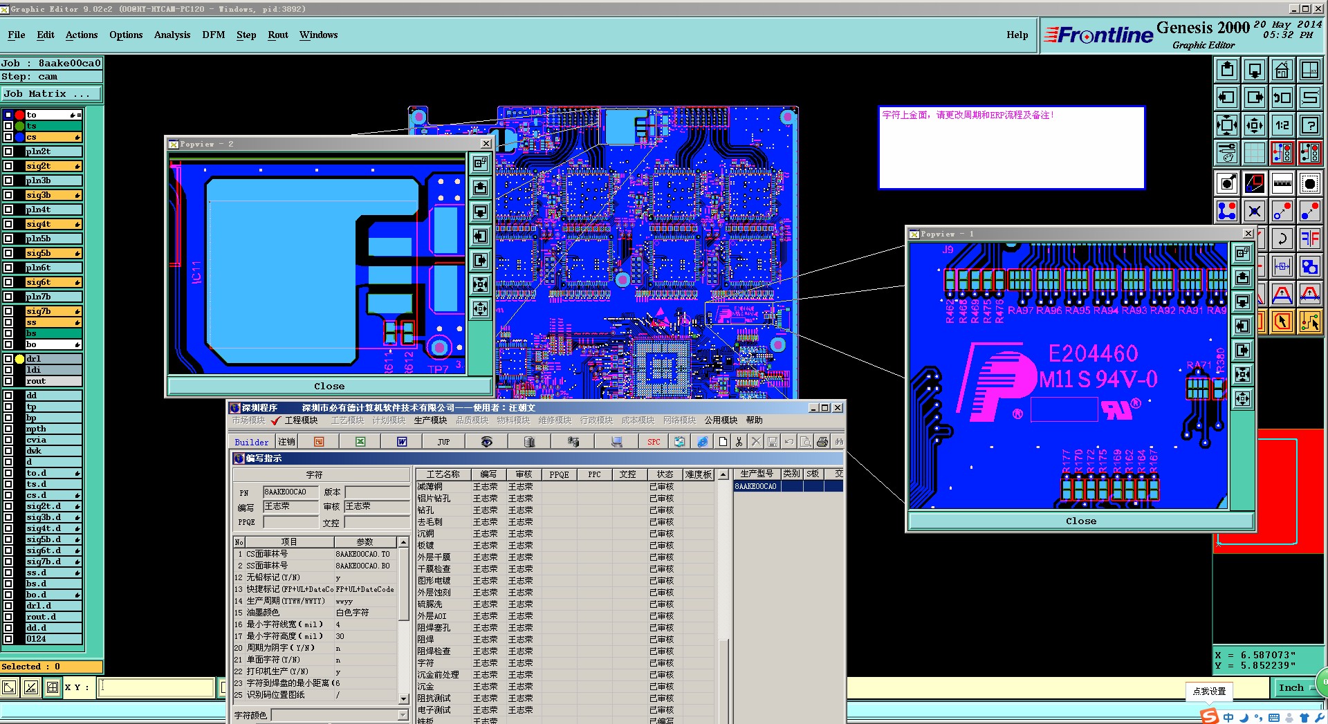Click Close button in Popview 1
This screenshot has height=724, width=1328.
click(1081, 521)
